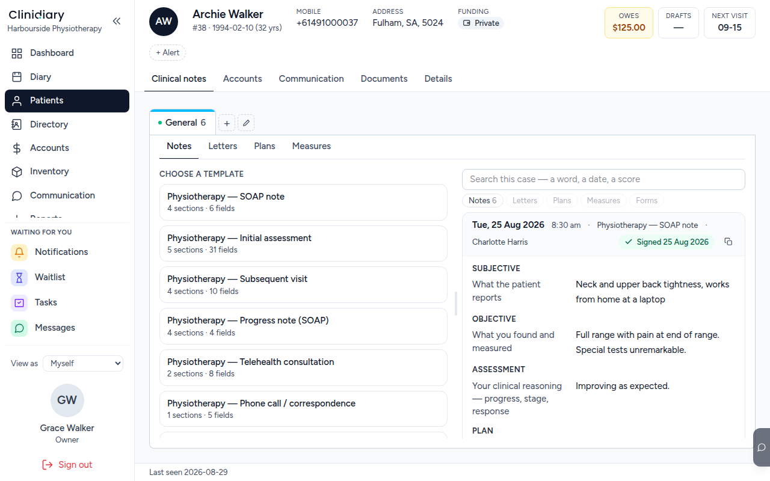
Task: Select Patients in the sidebar
Action: pos(67,100)
